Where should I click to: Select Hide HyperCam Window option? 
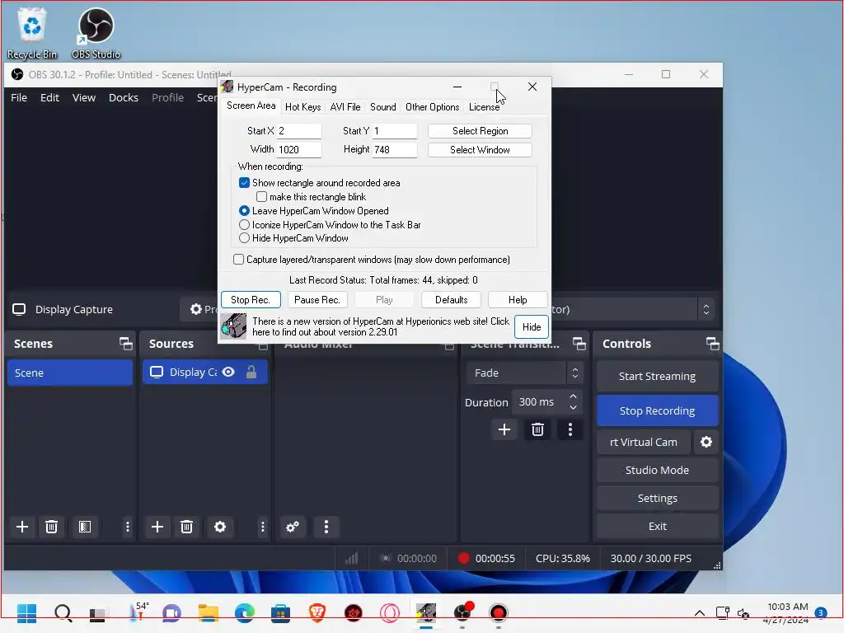(244, 238)
